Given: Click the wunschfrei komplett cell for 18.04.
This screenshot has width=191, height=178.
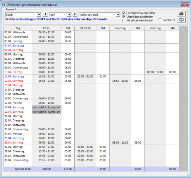Looking at the screenshot, I should coord(47,107).
